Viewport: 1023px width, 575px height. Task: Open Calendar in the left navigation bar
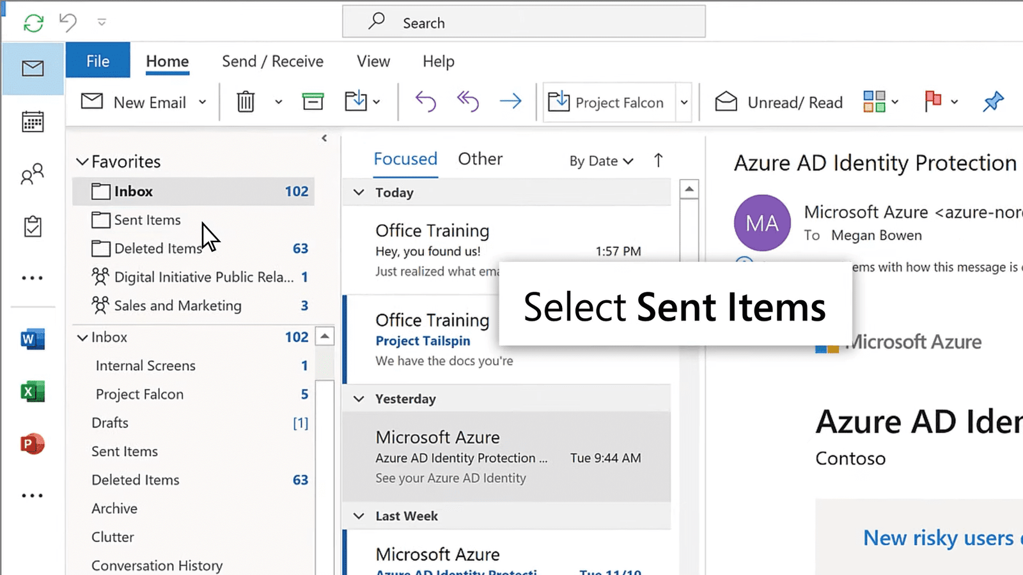tap(33, 121)
